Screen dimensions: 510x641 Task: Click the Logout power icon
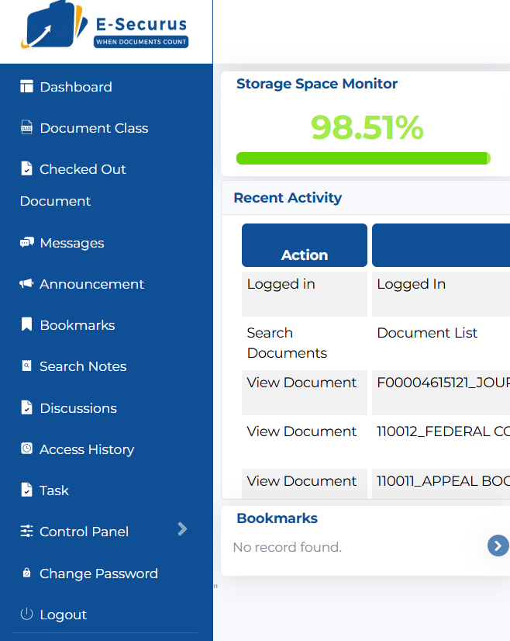[x=27, y=615]
